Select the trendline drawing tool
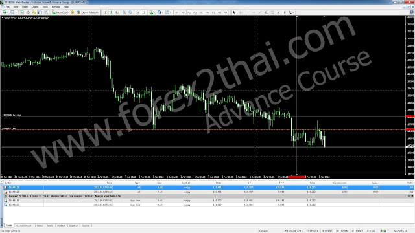415x233 pixels. (x=260, y=12)
